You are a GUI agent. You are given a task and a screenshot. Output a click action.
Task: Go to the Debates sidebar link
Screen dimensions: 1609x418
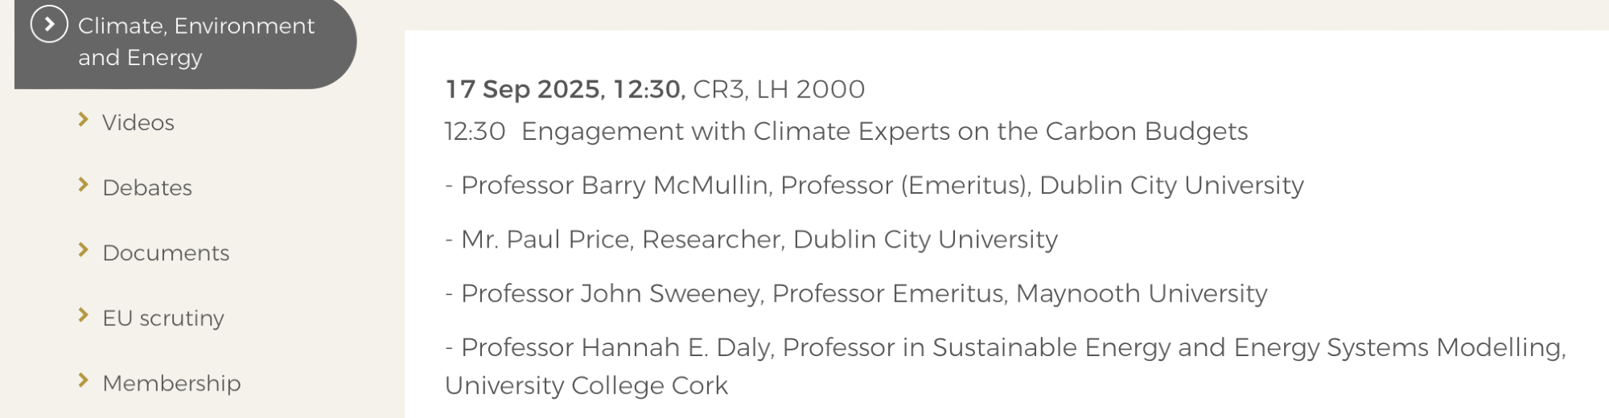point(147,187)
